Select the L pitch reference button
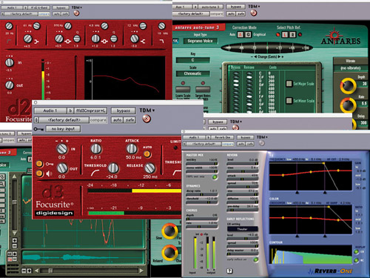The height and width of the screenshot is (278, 370). 285,35
